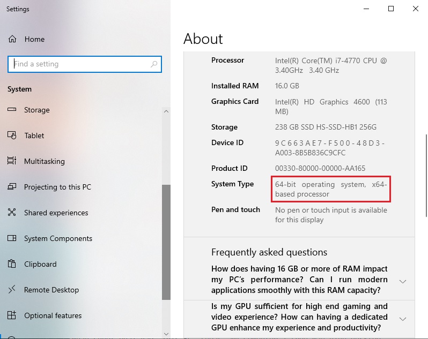This screenshot has width=428, height=339.
Task: Select Storage value 238 GB SSD
Action: pyautogui.click(x=326, y=127)
